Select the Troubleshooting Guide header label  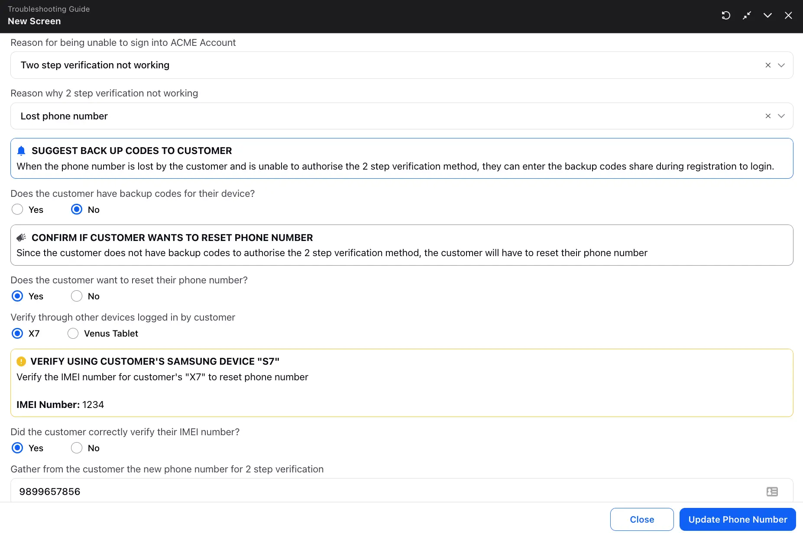[49, 9]
